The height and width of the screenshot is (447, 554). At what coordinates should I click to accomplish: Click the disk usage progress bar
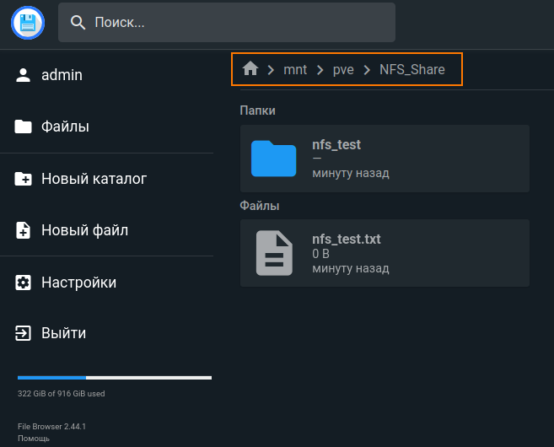pyautogui.click(x=115, y=378)
